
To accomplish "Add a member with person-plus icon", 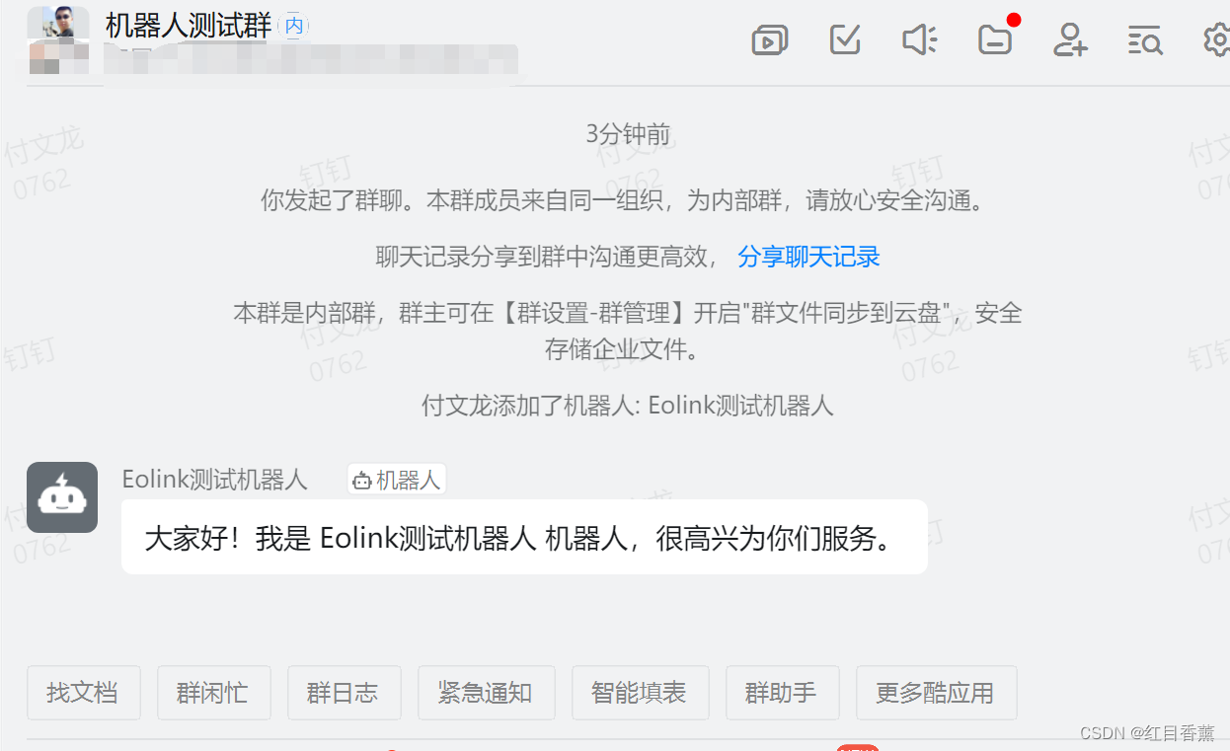I will (x=1070, y=39).
